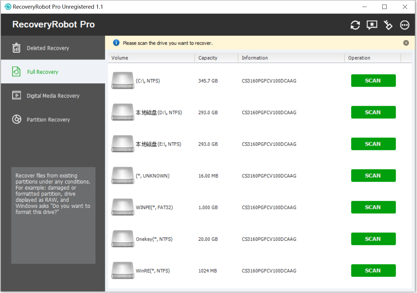Click the 345.7 GB capacity value
The width and height of the screenshot is (417, 293).
[208, 81]
